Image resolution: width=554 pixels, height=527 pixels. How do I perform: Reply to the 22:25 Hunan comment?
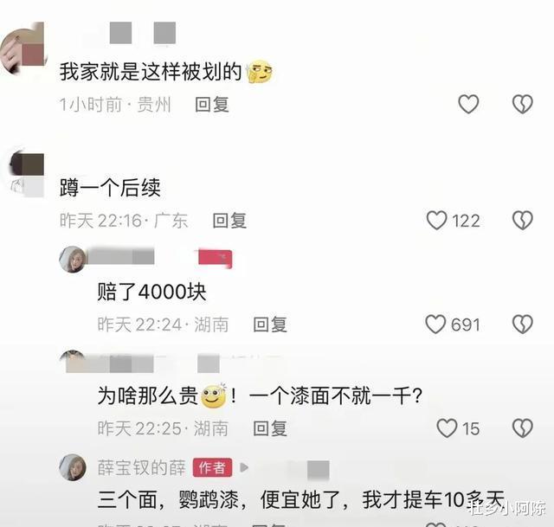tap(270, 428)
